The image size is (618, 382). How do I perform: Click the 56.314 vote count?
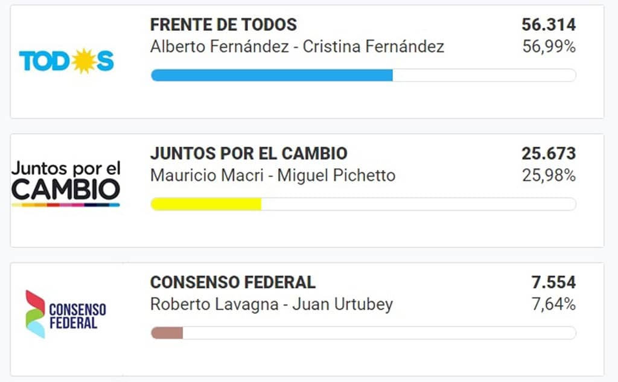coord(549,25)
